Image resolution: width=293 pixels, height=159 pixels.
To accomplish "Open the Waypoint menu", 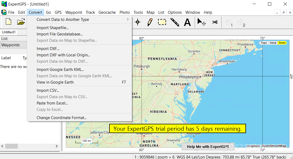I will tap(74, 12).
